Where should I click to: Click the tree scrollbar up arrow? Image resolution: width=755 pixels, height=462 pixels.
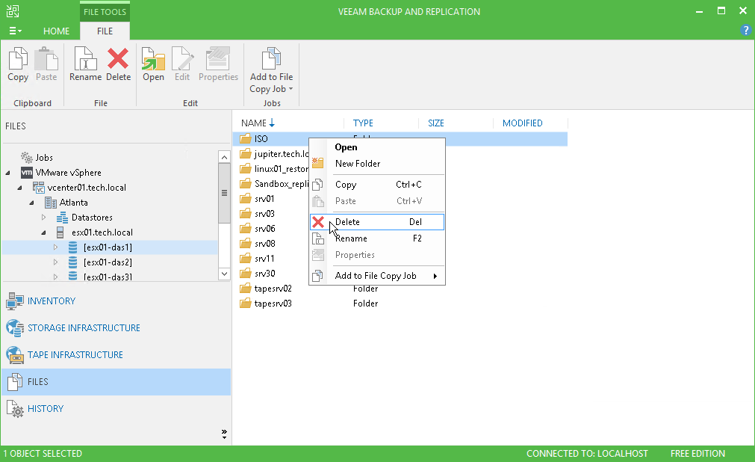point(224,157)
